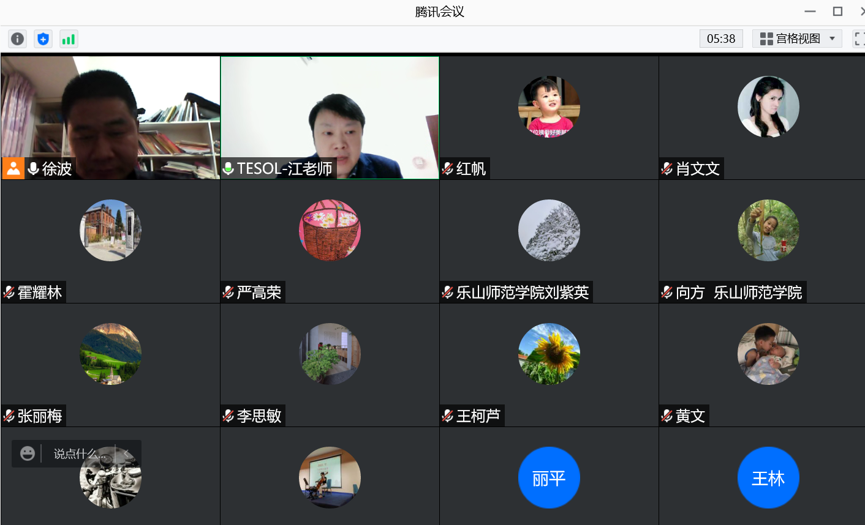Select the 王林 blue avatar tile
Viewport: 865px width, 525px height.
pos(768,478)
